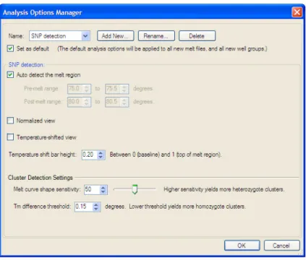Close the Analysis Options Manager window
306x260 pixels.
[x=297, y=12]
